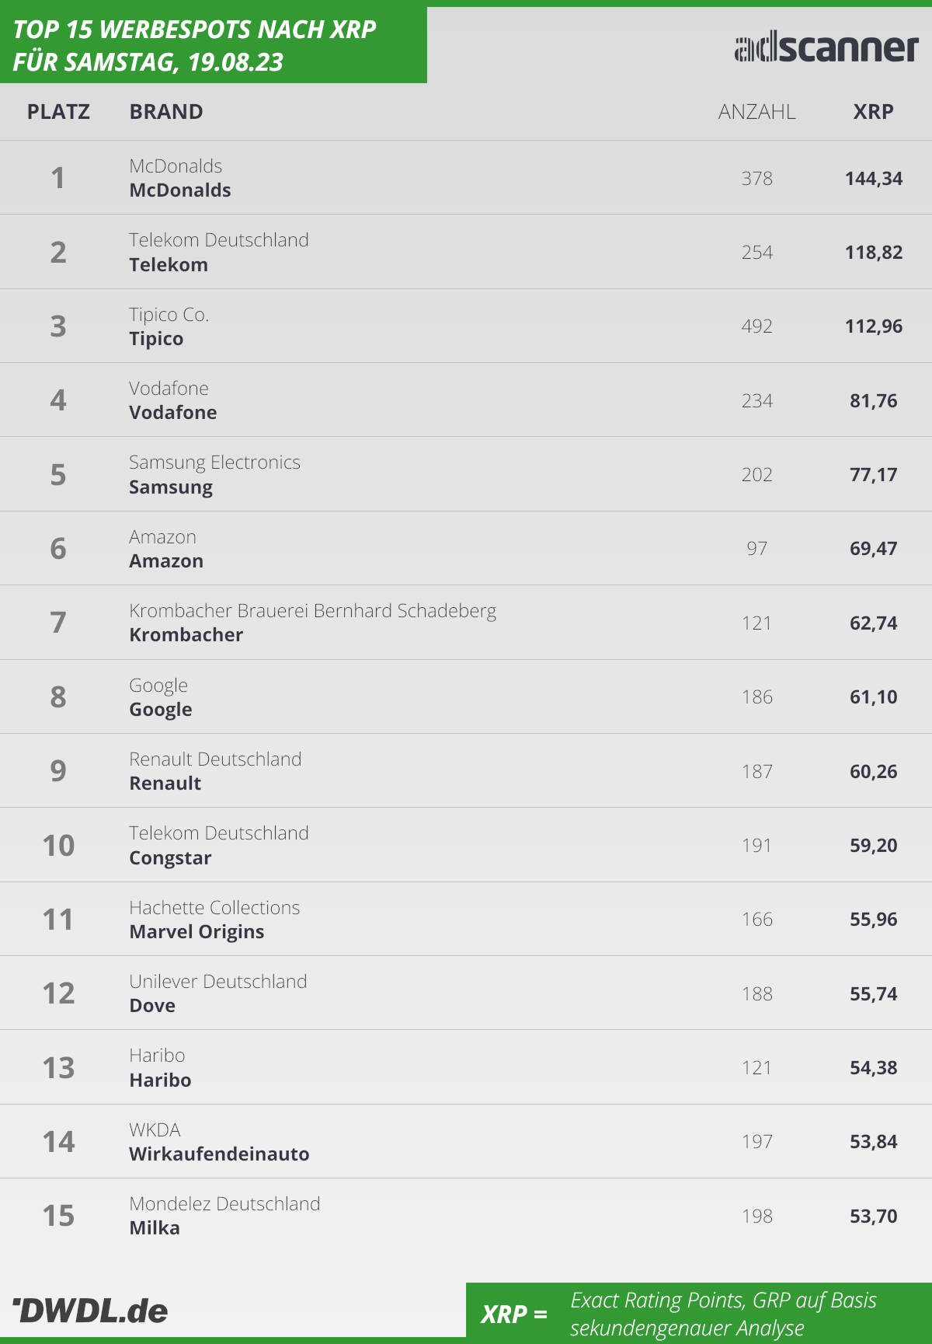
Task: Click the ANZAHL column header
Action: tap(757, 112)
